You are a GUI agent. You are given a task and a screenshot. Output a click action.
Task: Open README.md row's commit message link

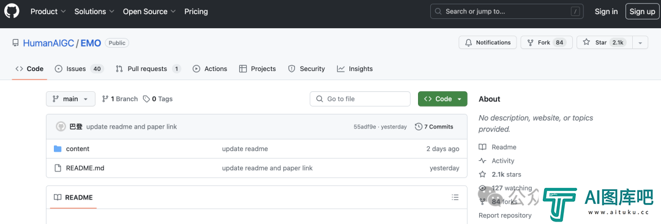pos(267,168)
